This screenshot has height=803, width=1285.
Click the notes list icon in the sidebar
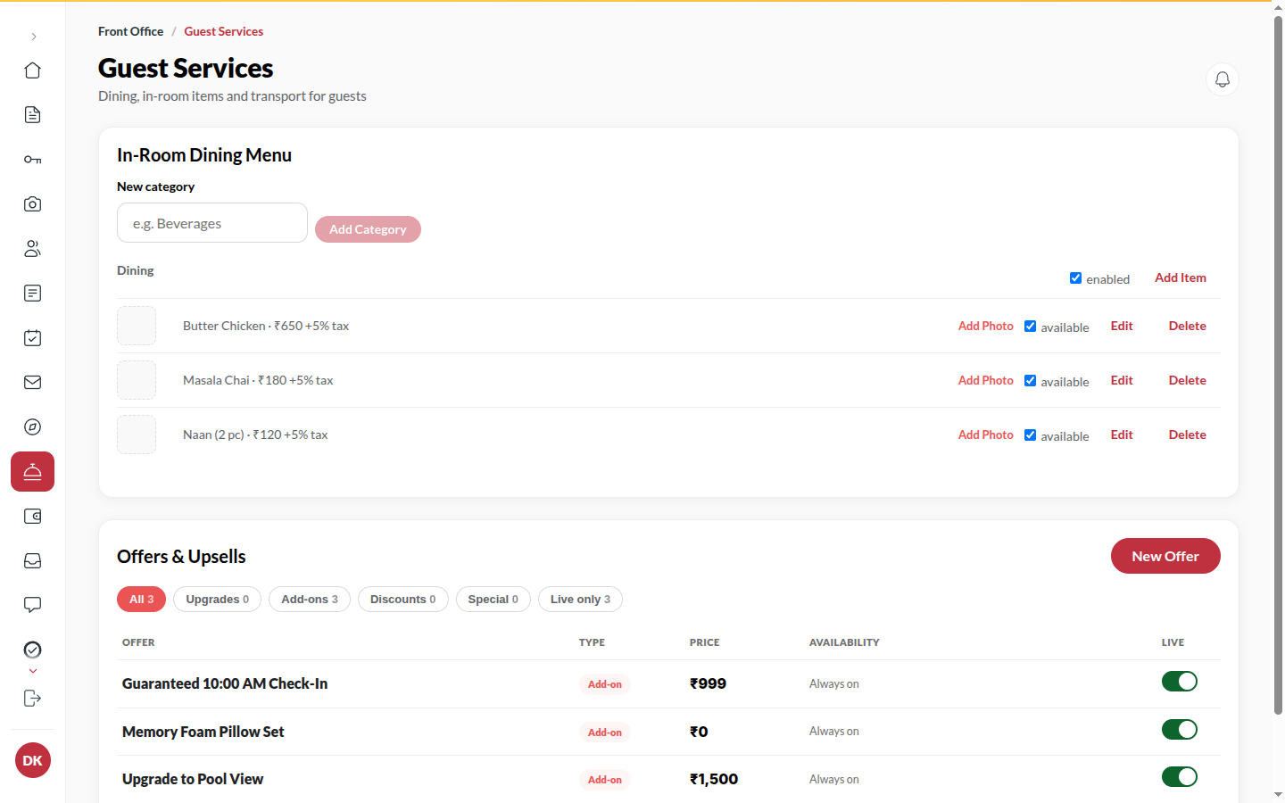click(x=32, y=294)
